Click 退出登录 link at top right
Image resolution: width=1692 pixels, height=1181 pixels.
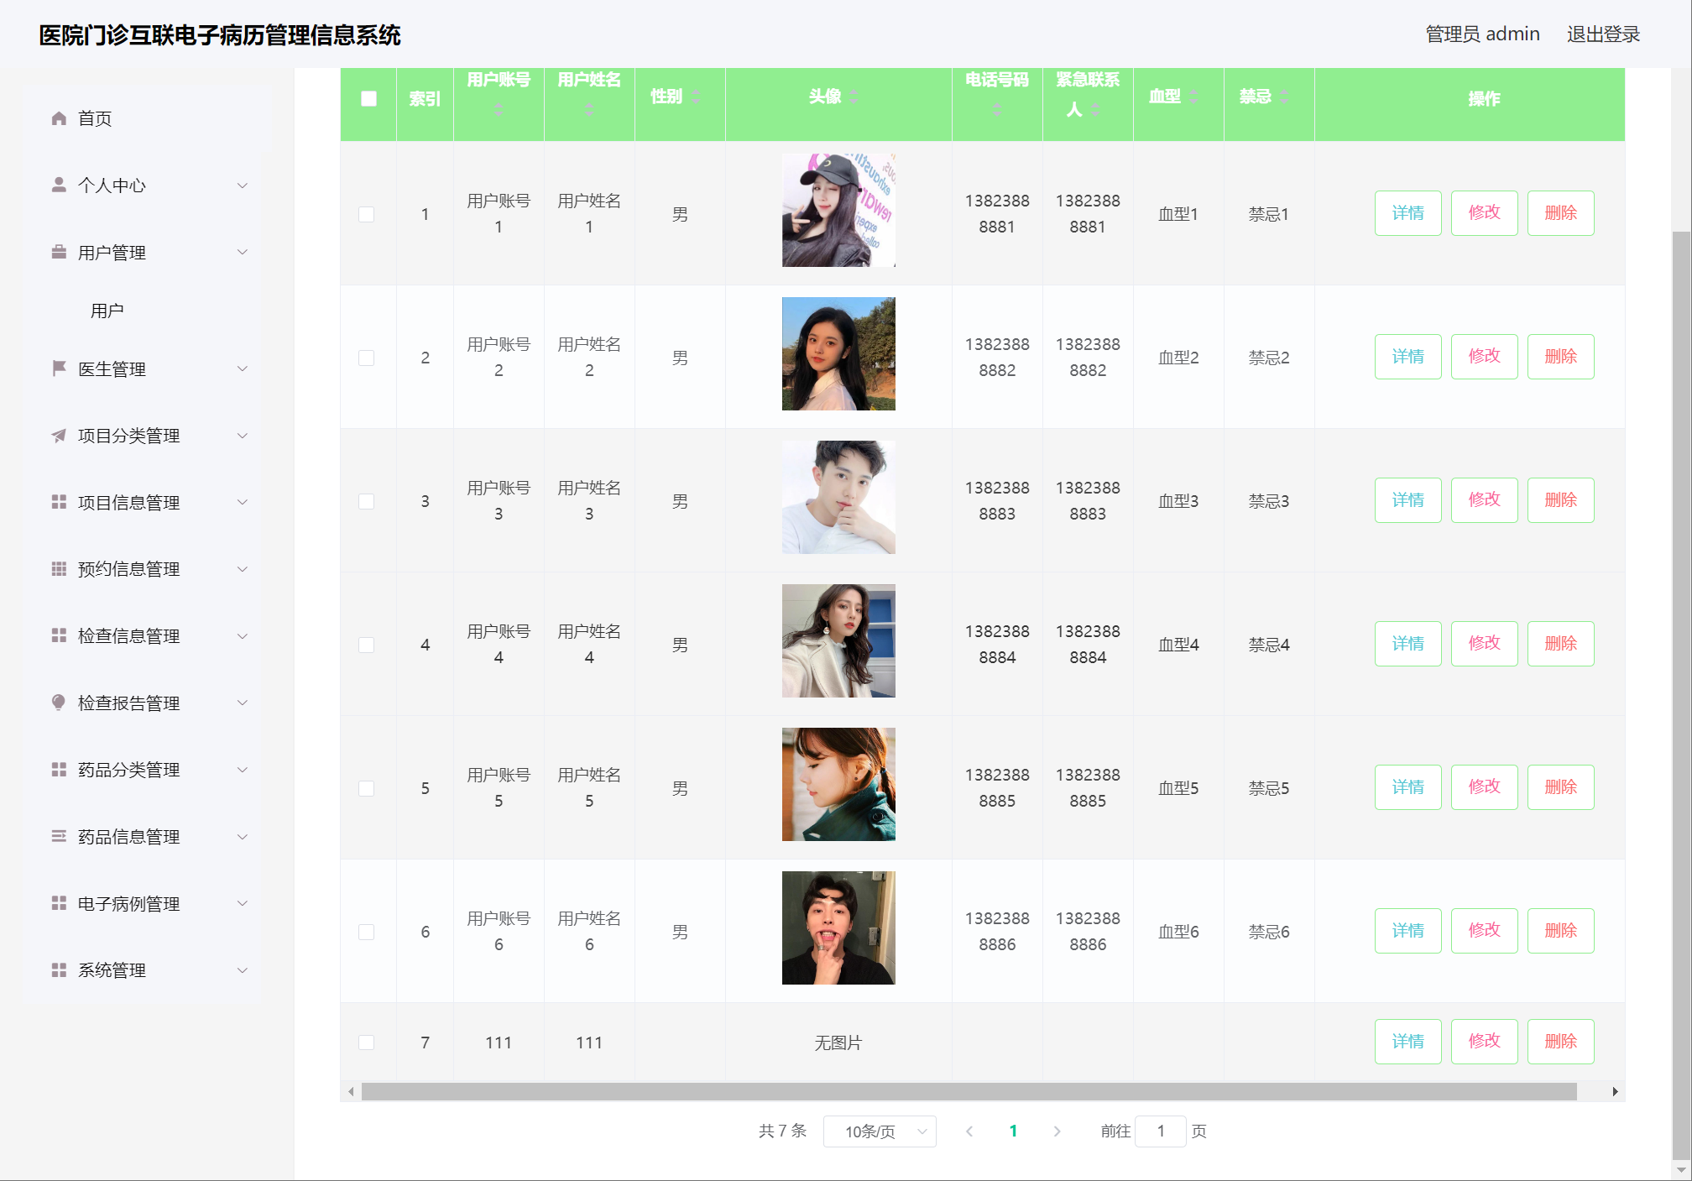(x=1602, y=34)
